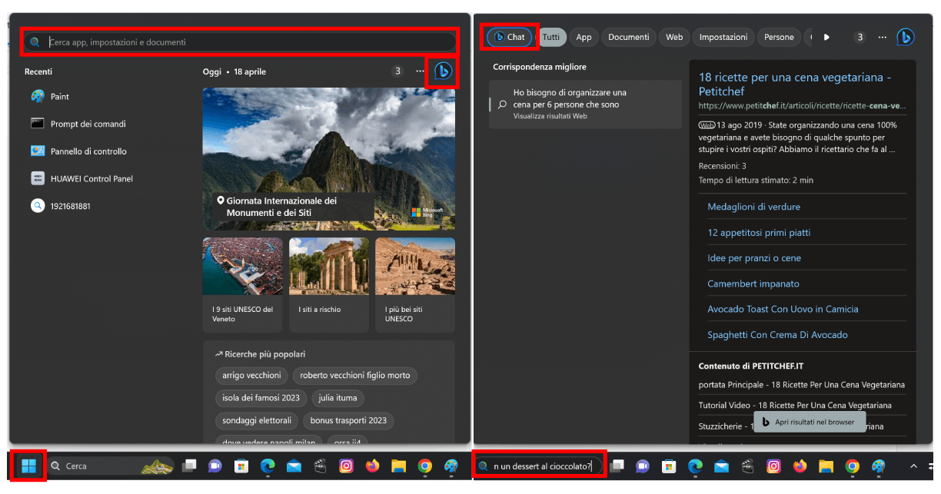This screenshot has height=494, width=941.
Task: Click the taskbar search box with dessert query
Action: 538,466
